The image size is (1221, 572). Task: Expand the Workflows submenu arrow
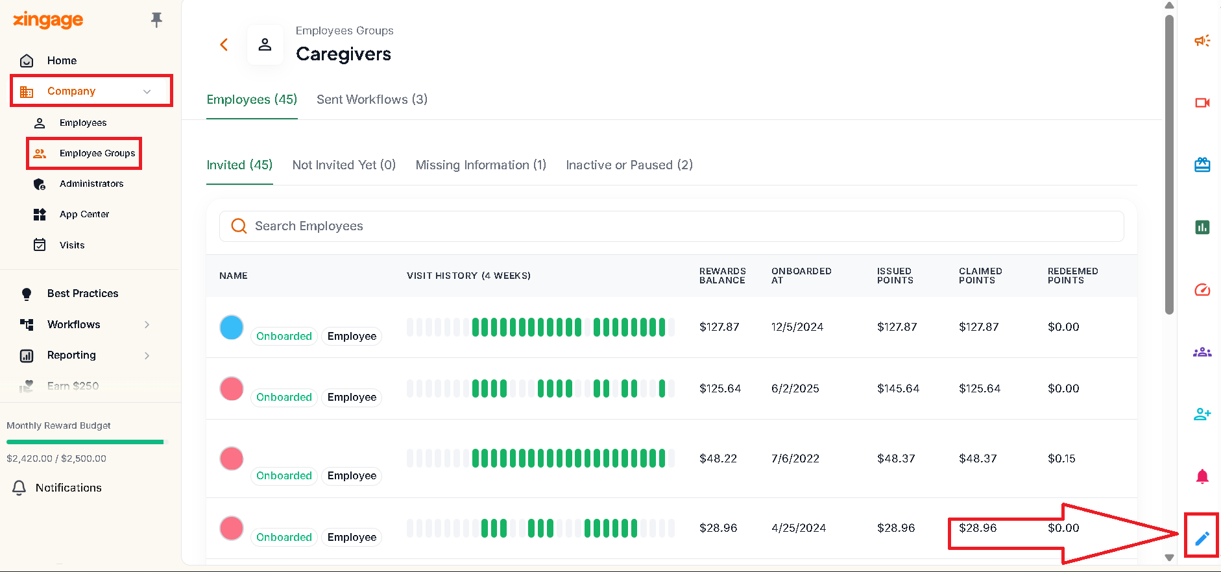click(x=147, y=324)
